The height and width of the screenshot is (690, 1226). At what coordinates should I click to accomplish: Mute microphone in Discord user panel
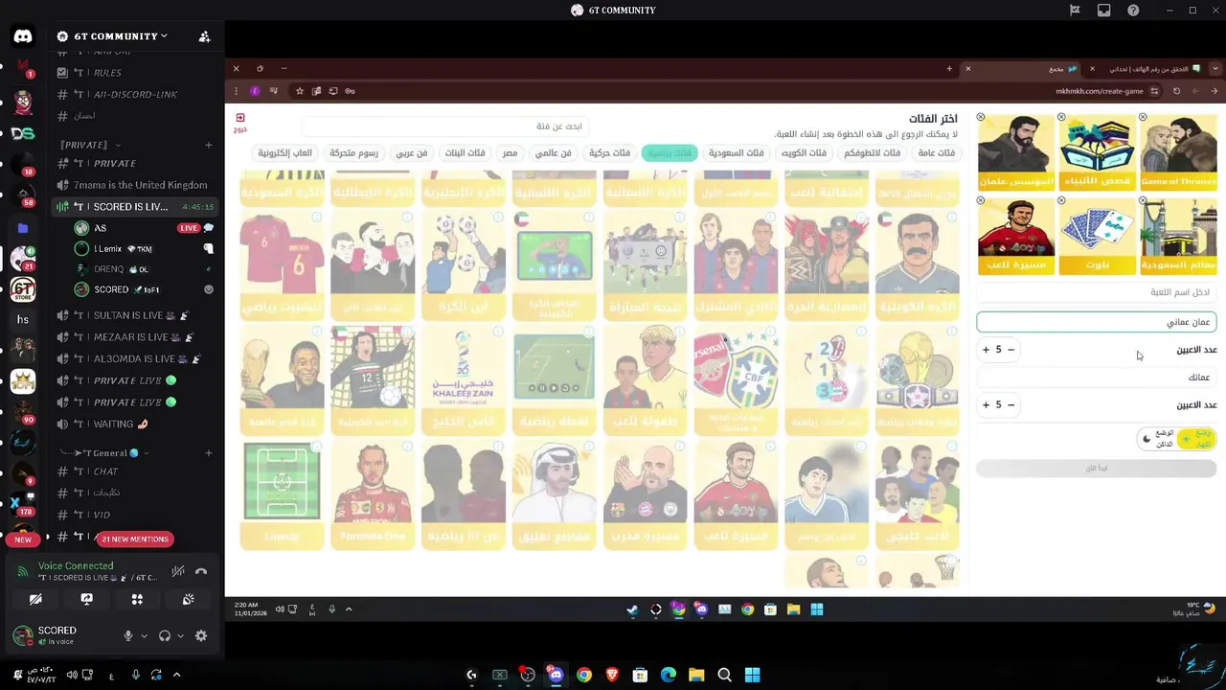tap(127, 635)
